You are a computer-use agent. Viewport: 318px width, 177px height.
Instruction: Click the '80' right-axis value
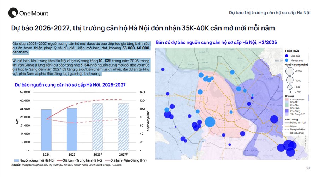pyautogui.click(x=141, y=117)
